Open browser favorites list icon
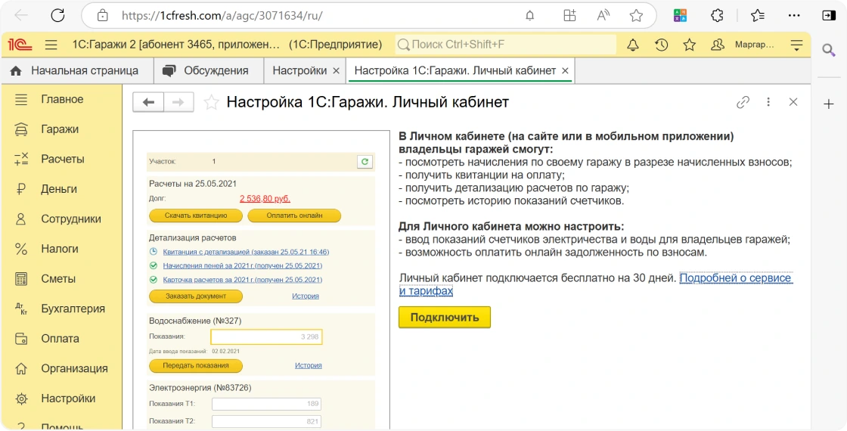847x431 pixels. 758,15
